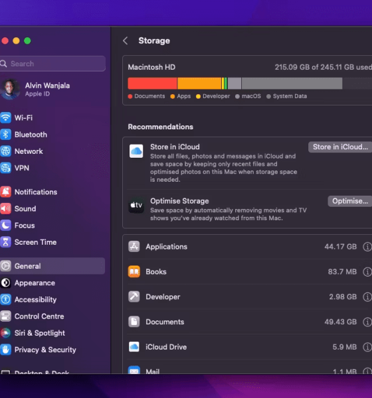Click the orange Apps segment of storage bar
Image resolution: width=372 pixels, height=398 pixels.
pos(199,84)
